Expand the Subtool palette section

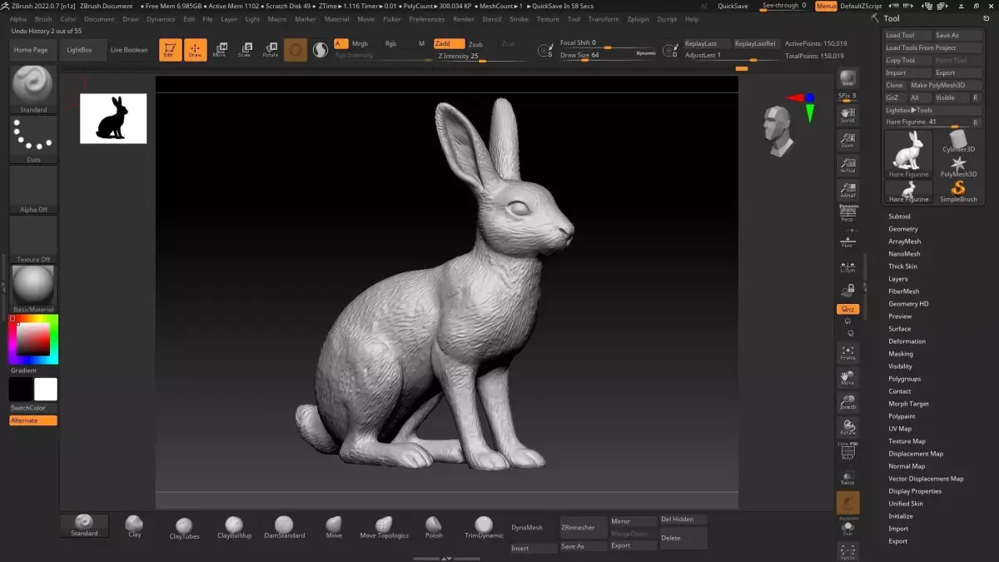point(899,216)
